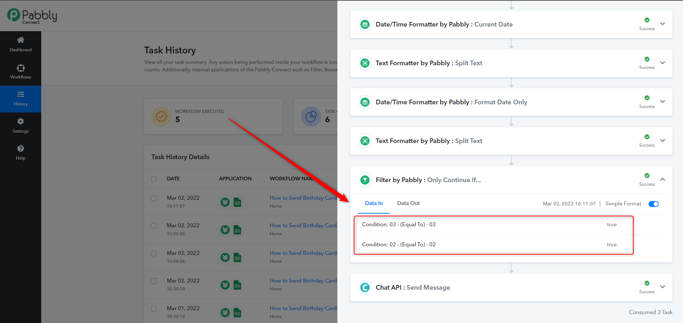Click the Workflow Executed count 5
This screenshot has width=683, height=323.
click(x=177, y=120)
